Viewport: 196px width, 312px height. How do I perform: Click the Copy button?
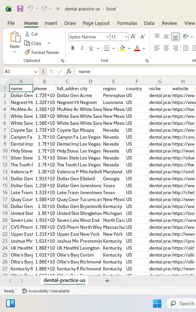[33, 43]
